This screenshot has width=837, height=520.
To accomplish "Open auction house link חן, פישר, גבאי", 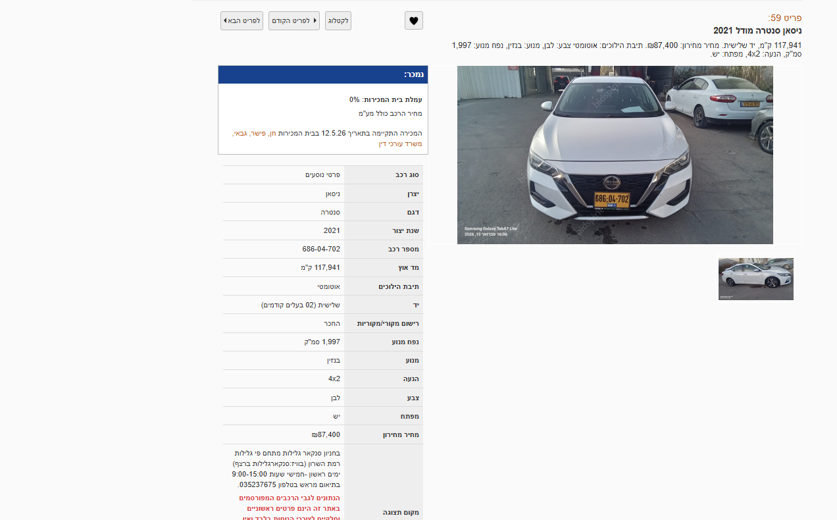I will [x=327, y=138].
